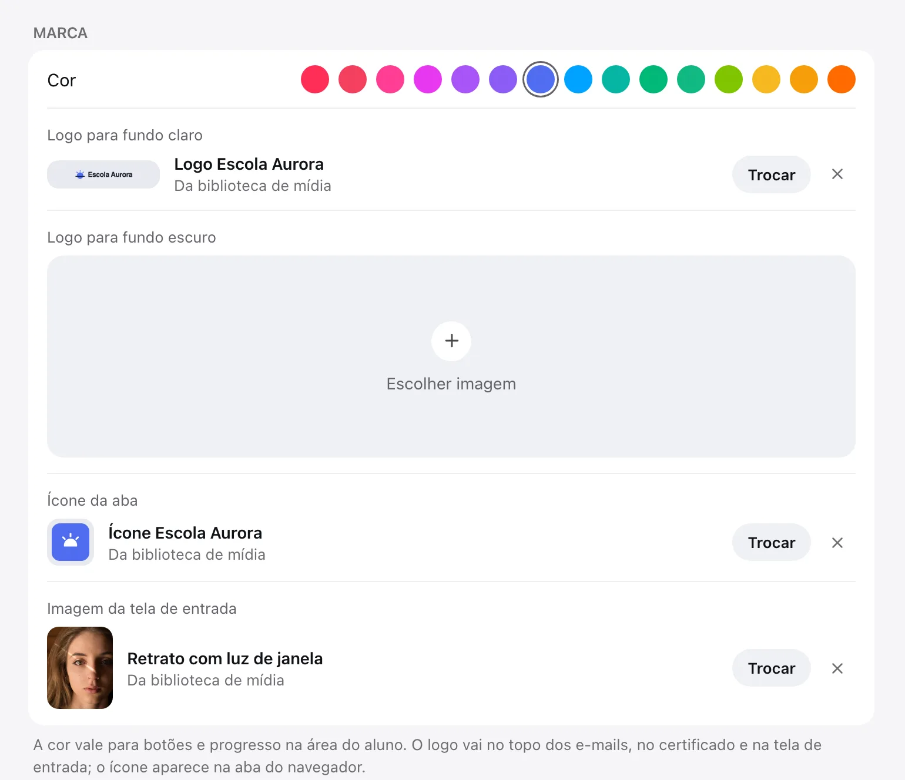Choose the green swatch before the lime one
The image size is (905, 780).
691,79
